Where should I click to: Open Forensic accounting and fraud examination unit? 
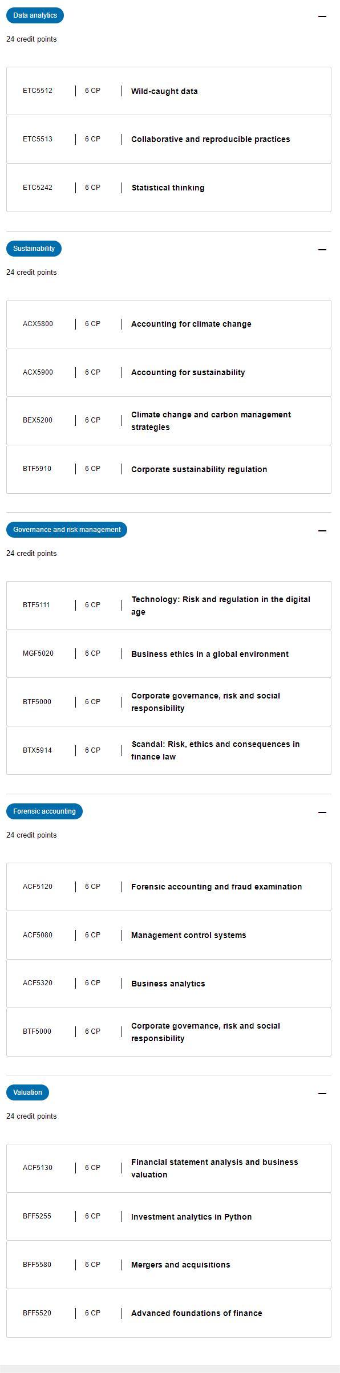pyautogui.click(x=169, y=887)
